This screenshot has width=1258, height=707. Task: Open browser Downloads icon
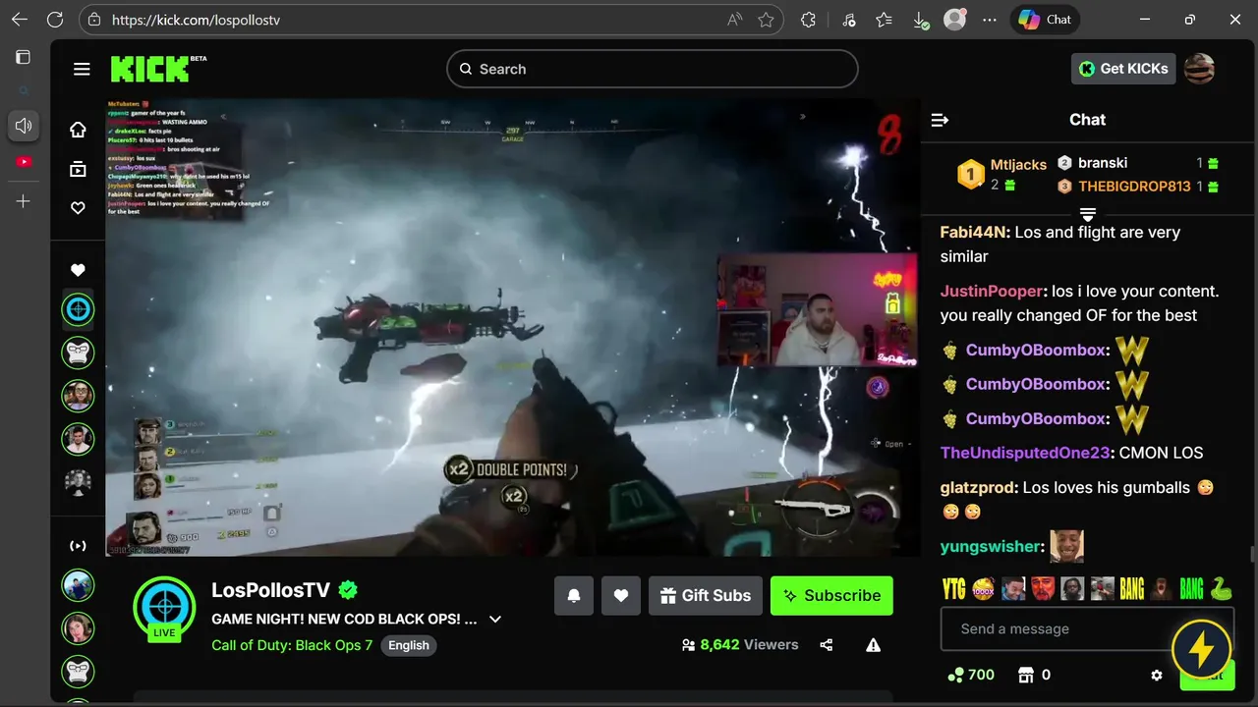click(x=919, y=20)
